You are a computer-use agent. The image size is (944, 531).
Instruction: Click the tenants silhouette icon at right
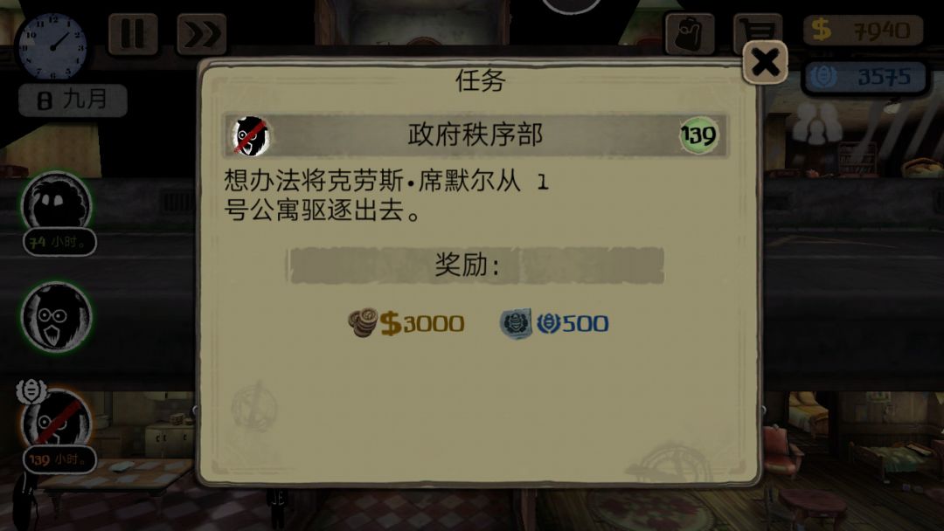click(816, 123)
